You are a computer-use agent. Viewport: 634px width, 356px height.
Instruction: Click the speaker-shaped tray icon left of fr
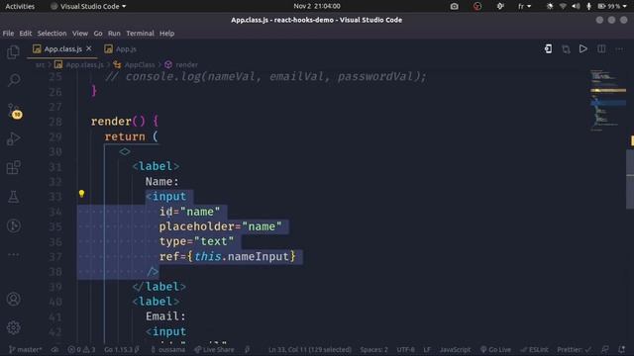click(x=500, y=7)
